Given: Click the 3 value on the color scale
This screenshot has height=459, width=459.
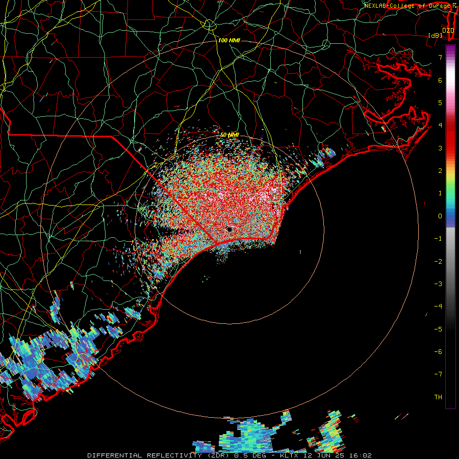Looking at the screenshot, I should 440,148.
